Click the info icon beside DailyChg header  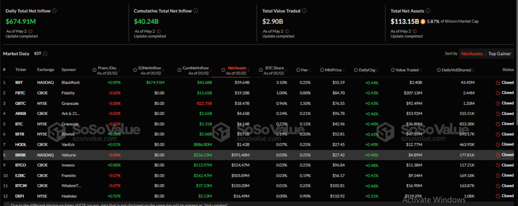356,70
